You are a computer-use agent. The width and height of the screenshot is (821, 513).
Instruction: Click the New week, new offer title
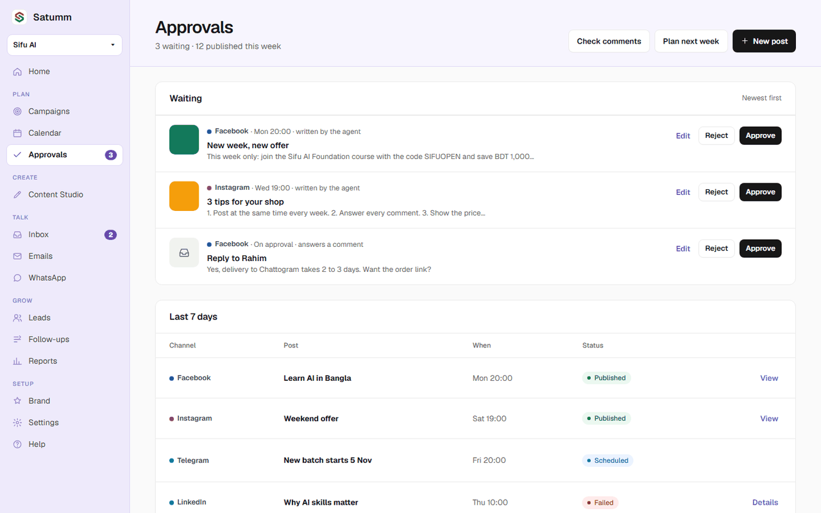248,146
